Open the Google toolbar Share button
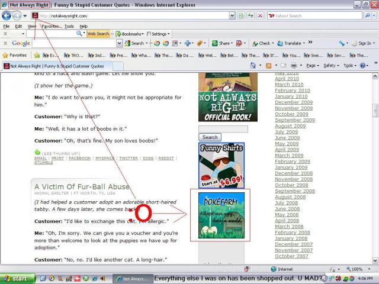 coord(222,43)
